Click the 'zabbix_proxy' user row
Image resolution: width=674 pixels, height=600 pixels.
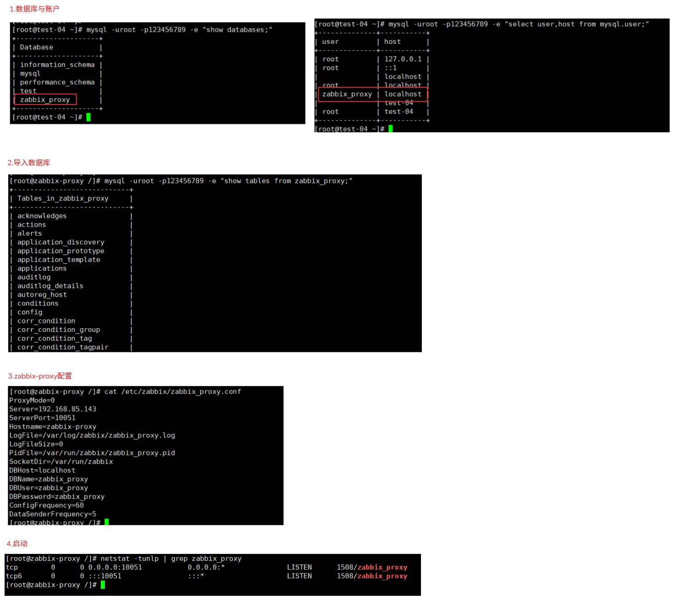[x=347, y=94]
